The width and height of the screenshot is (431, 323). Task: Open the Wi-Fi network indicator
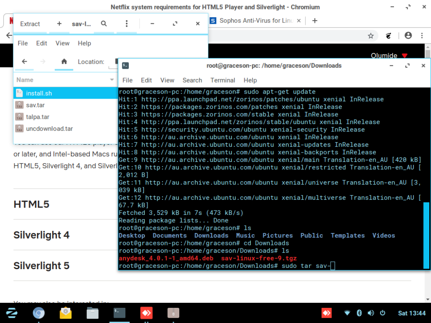347,313
